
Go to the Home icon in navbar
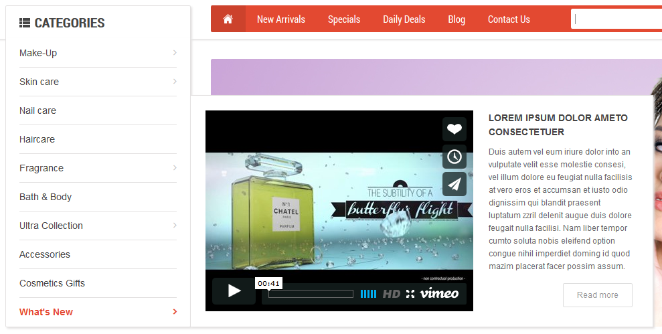[228, 19]
